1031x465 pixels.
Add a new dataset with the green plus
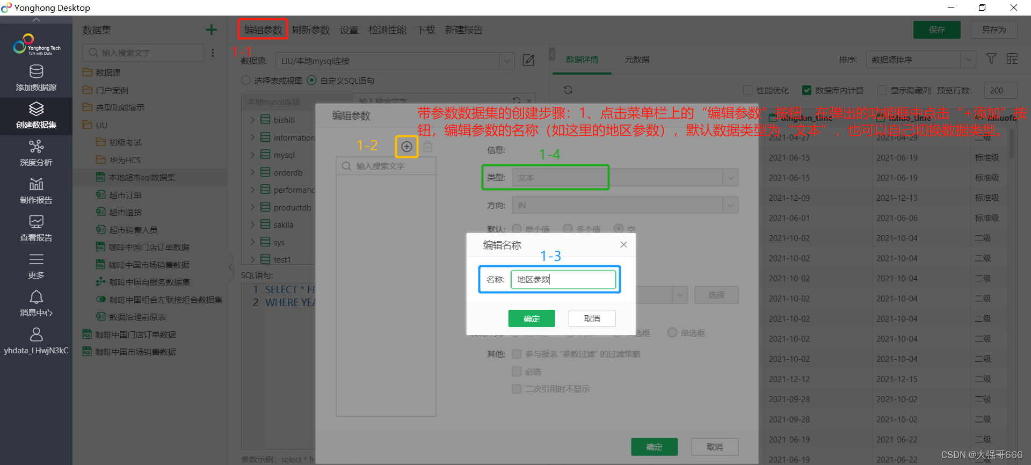pyautogui.click(x=212, y=30)
